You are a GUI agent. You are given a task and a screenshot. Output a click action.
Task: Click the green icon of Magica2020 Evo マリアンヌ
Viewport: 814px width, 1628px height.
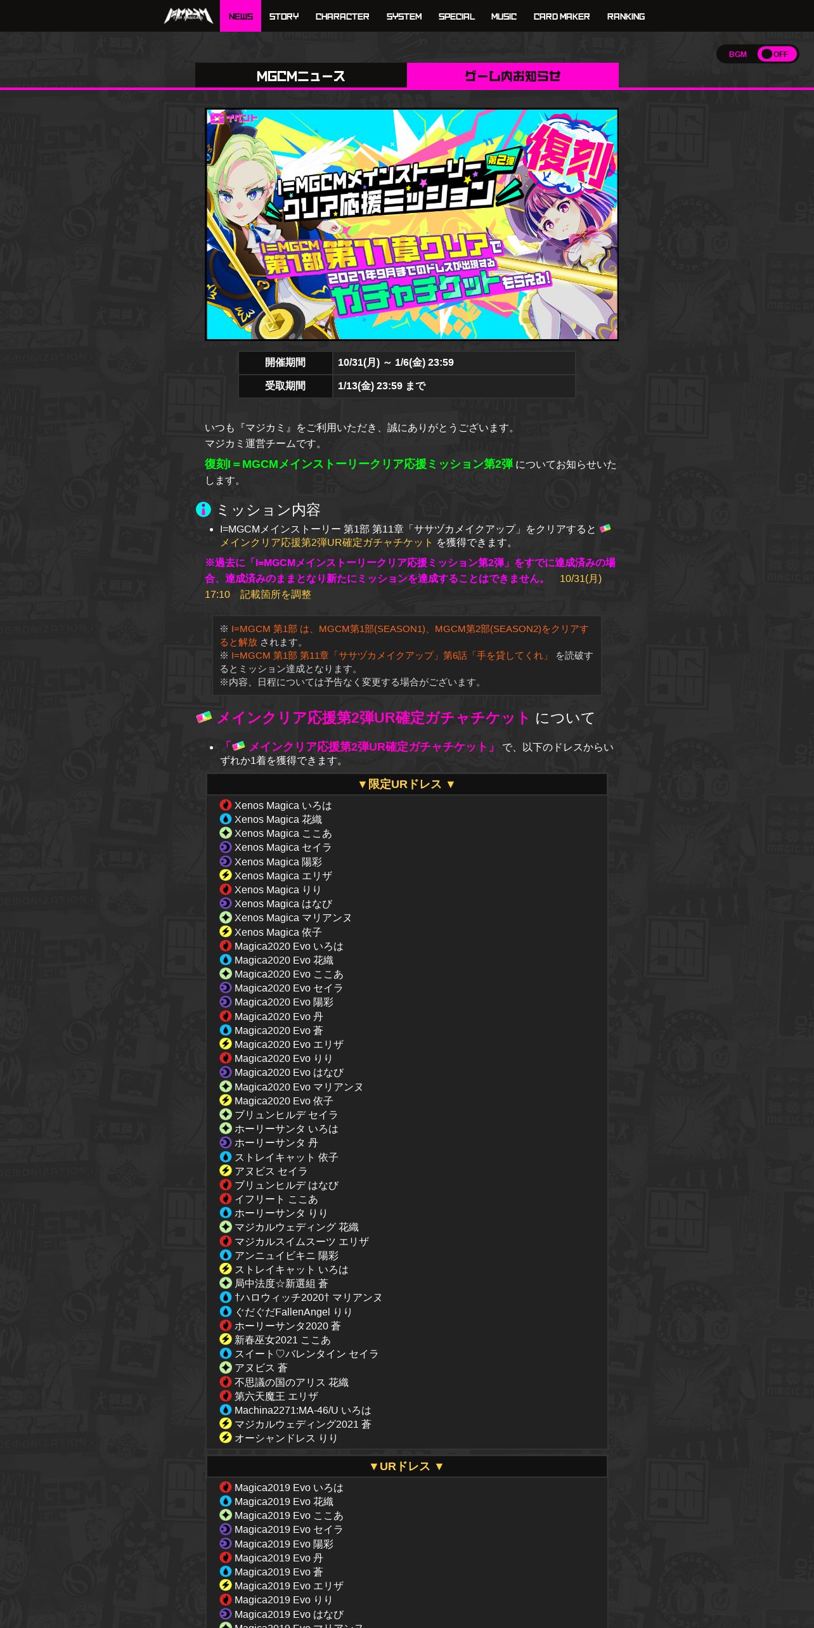coord(225,1086)
